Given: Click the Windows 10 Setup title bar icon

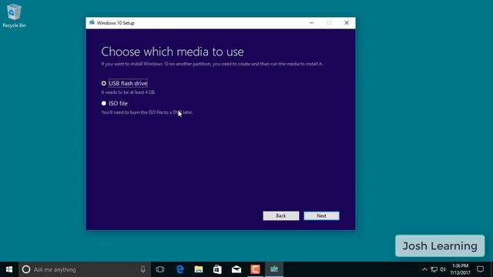Looking at the screenshot, I should (x=92, y=22).
